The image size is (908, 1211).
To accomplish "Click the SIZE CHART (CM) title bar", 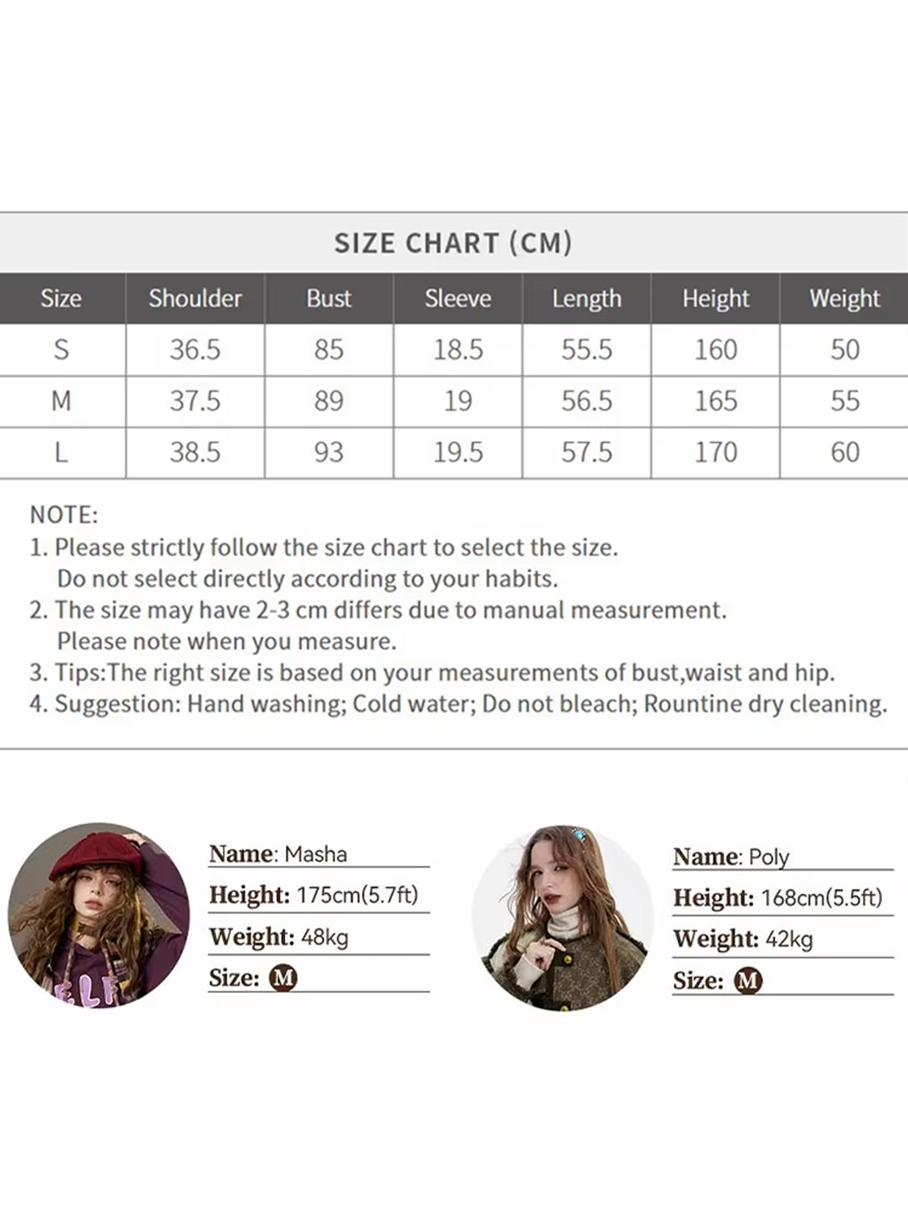I will (x=454, y=243).
